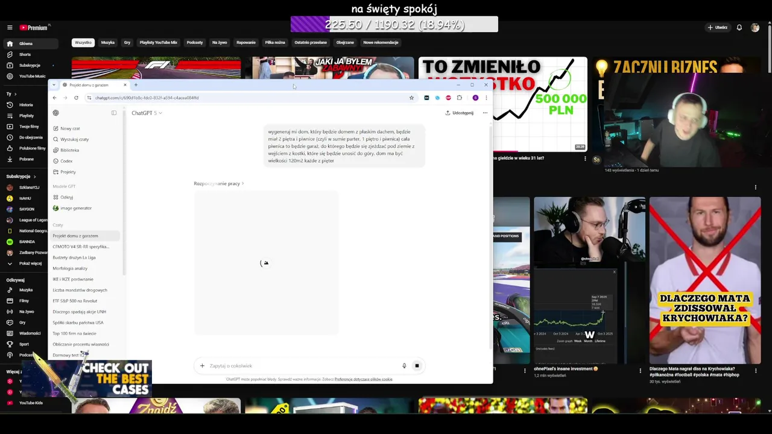
Task: Open the ChatGPT logo home icon
Action: (56, 113)
